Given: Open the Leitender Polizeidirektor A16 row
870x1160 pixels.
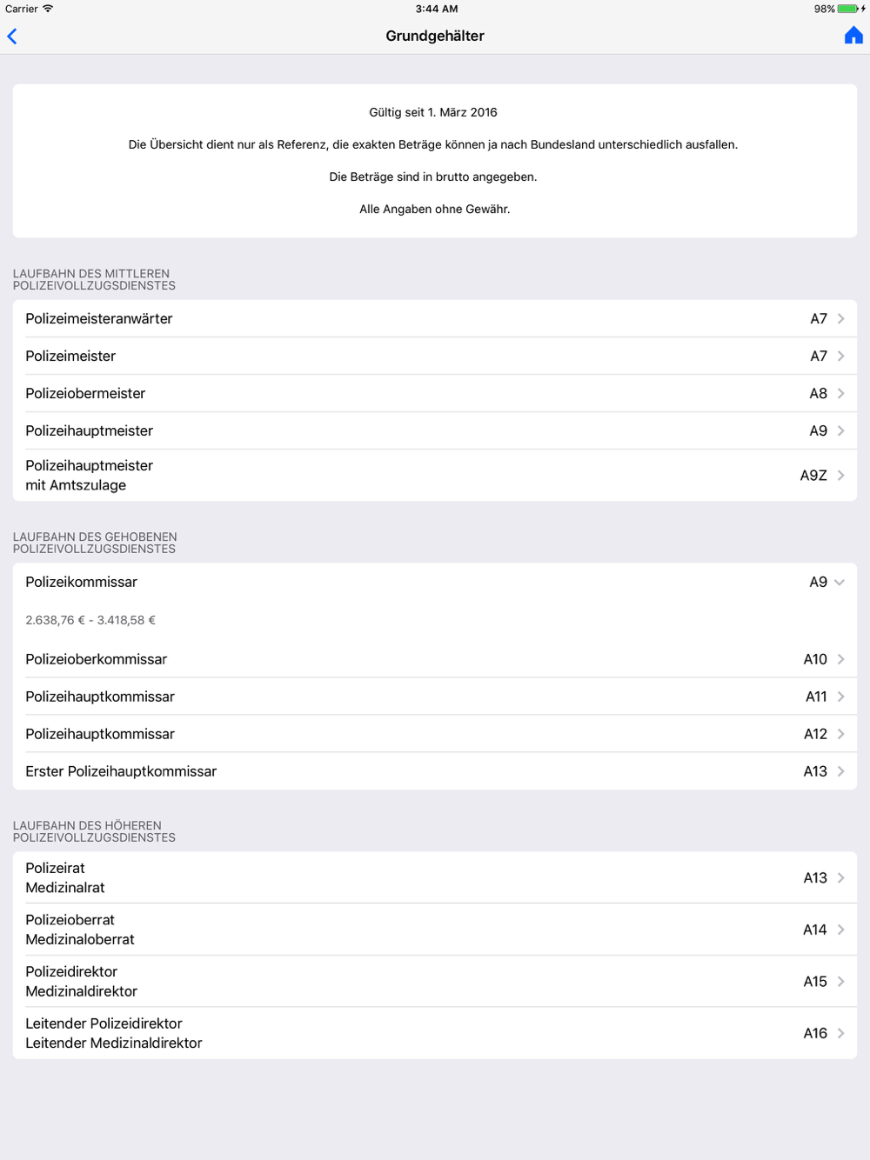Looking at the screenshot, I should point(435,1034).
